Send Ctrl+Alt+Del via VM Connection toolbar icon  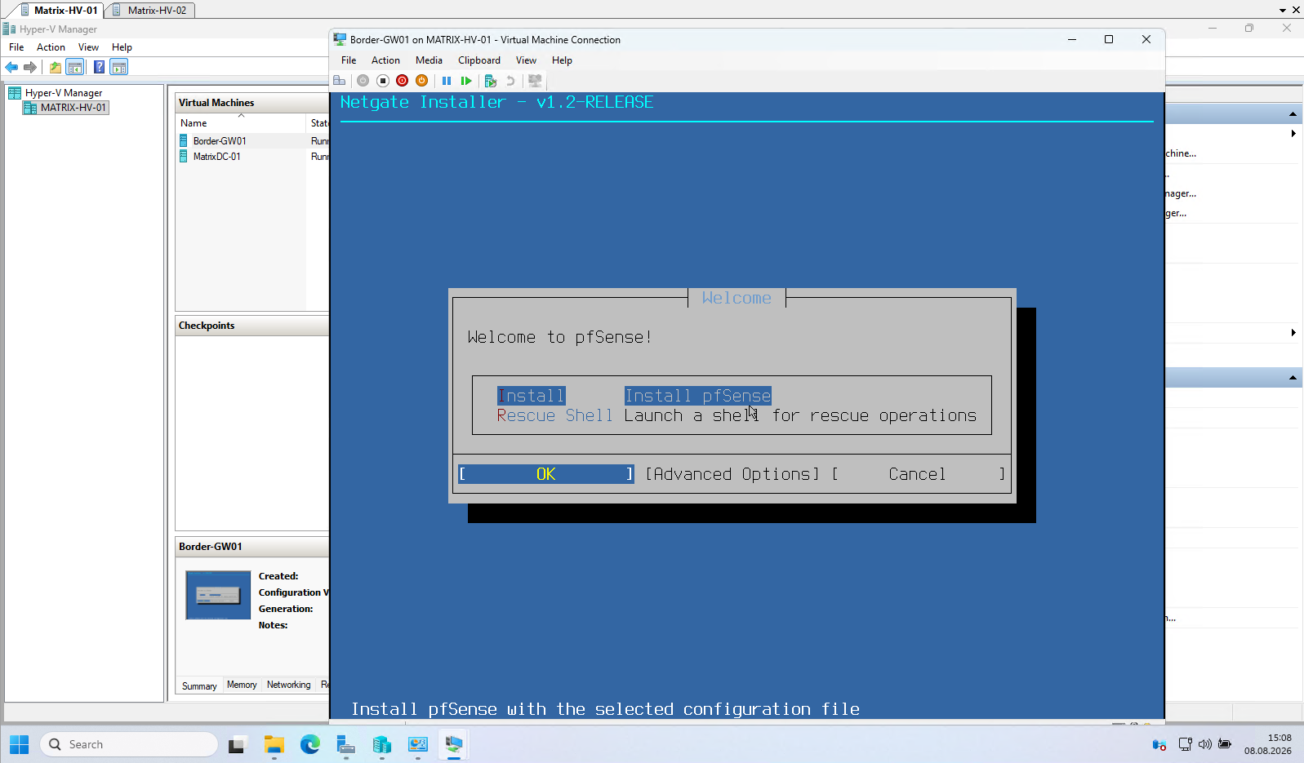point(340,81)
